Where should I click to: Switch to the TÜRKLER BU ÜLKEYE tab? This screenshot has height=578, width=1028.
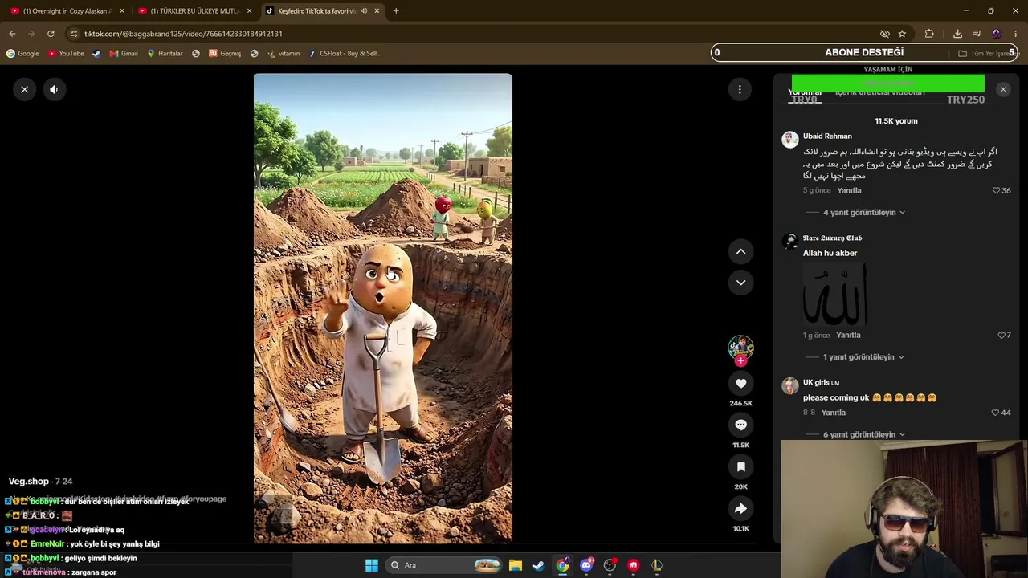coord(195,11)
